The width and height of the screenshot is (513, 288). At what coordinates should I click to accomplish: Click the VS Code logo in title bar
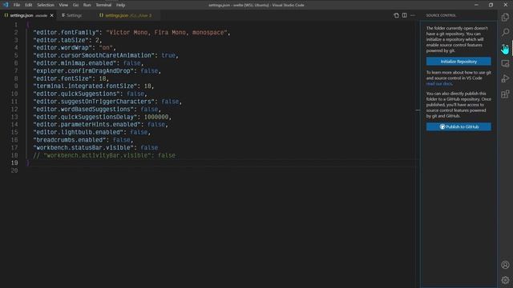6,5
